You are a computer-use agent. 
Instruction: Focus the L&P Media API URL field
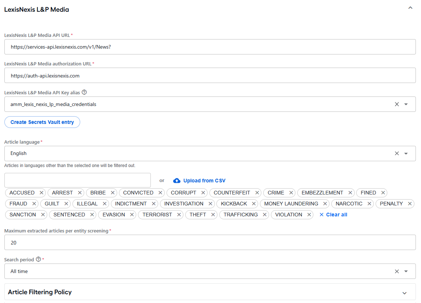210,47
